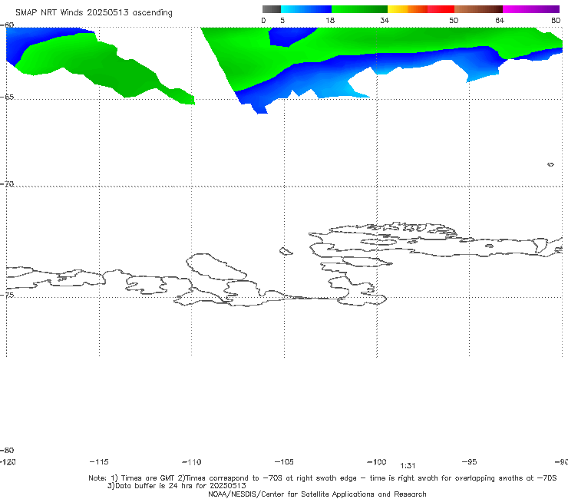Click the title 'SMAP NRT Winds 20250513 ascending'

pos(94,12)
